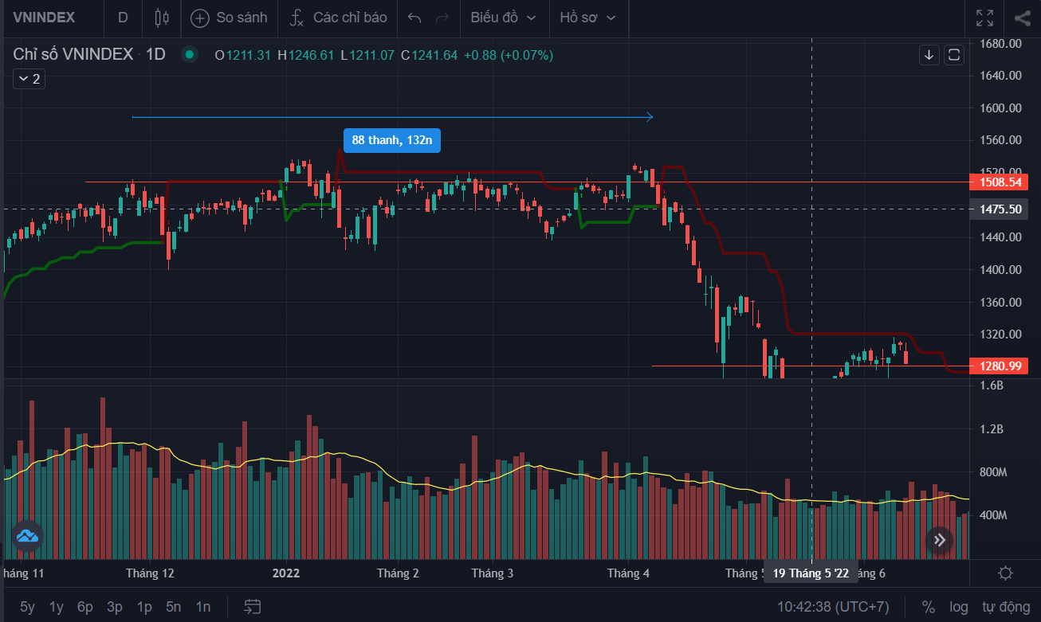This screenshot has width=1041, height=622.
Task: Click the fullscreen mode icon
Action: pyautogui.click(x=985, y=18)
